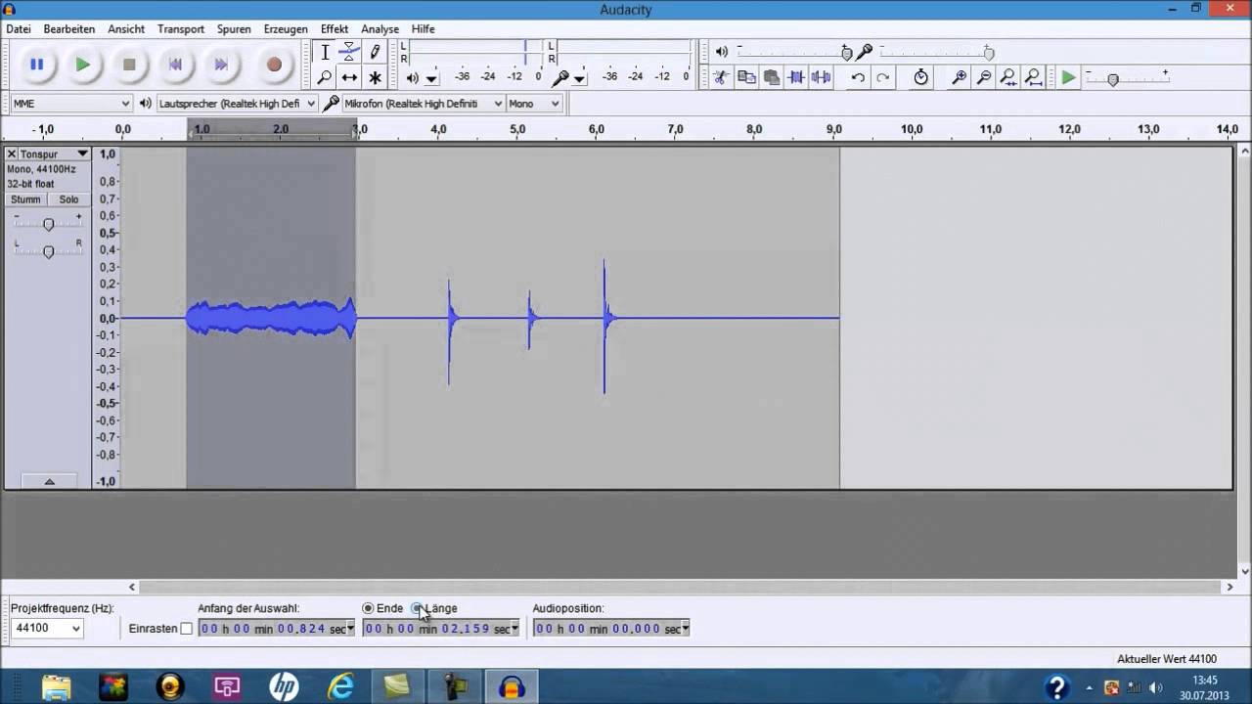Play at speed green arrow button

coord(1068,77)
